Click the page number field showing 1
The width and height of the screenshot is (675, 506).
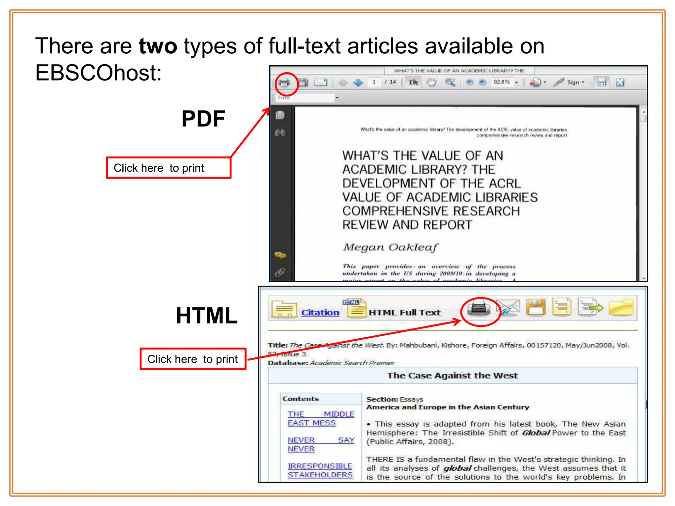coord(374,82)
